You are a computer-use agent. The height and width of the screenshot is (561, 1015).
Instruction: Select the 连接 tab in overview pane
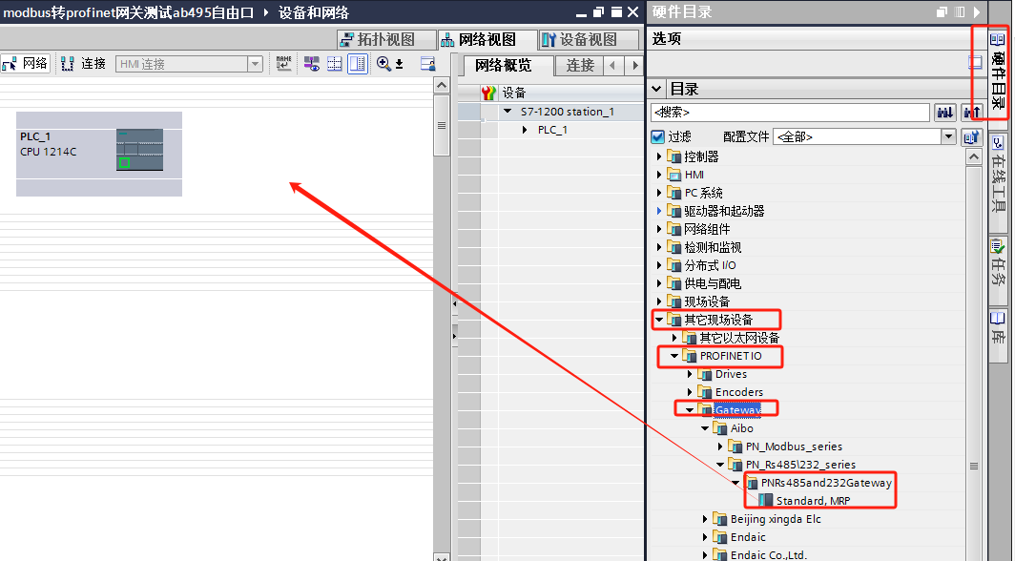click(580, 65)
